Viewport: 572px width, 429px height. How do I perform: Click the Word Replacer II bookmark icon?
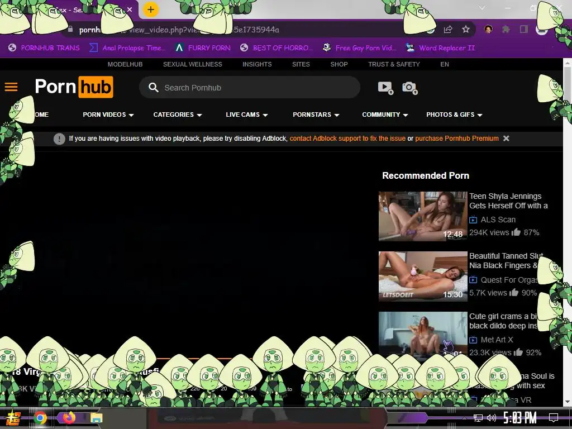click(x=410, y=48)
